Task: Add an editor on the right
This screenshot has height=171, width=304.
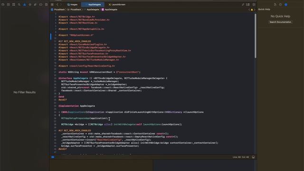Action: 254,4
